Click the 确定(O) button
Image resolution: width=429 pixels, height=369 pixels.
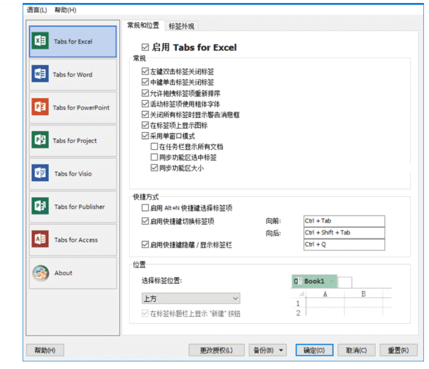tap(315, 350)
